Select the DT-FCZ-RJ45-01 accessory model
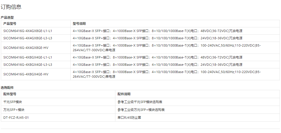Screen dimensions: 281x133 pyautogui.click(x=16, y=118)
